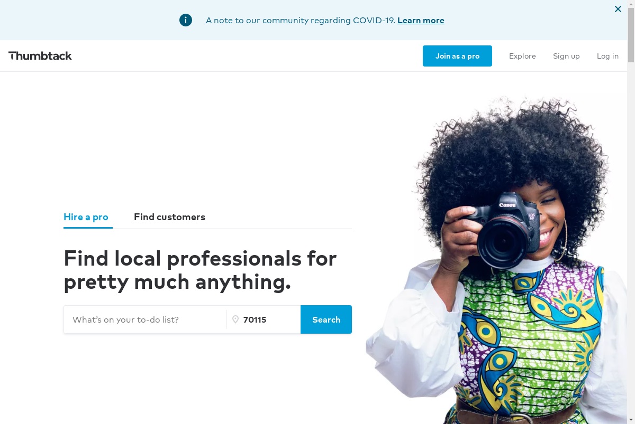Click the blue Search button
The height and width of the screenshot is (424, 635).
pyautogui.click(x=326, y=319)
